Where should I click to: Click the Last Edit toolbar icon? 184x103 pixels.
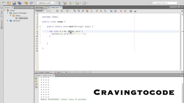click(57, 11)
